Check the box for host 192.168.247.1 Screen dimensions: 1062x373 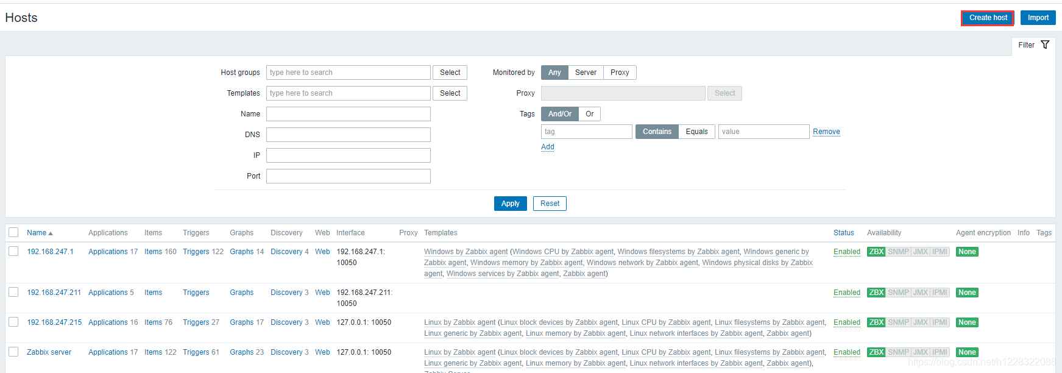tap(13, 251)
